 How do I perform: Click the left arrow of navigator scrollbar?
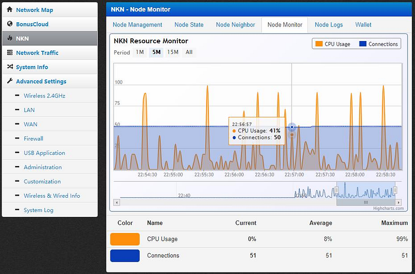(117, 202)
